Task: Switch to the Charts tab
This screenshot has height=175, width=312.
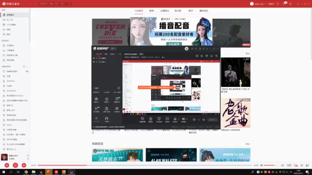Action: tap(178, 11)
